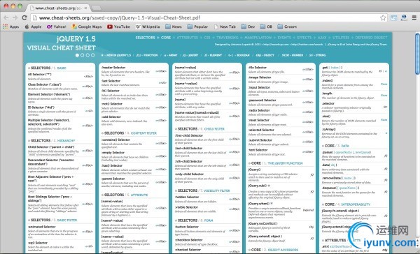Select the cheat-sheets.org tab
This screenshot has height=254, width=420.
point(57,8)
